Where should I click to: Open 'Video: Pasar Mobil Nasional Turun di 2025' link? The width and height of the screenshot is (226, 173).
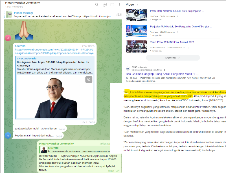click(x=172, y=42)
